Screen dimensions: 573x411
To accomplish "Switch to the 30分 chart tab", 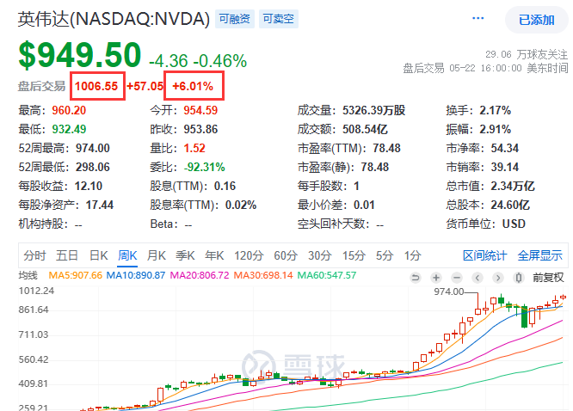I will (x=320, y=255).
